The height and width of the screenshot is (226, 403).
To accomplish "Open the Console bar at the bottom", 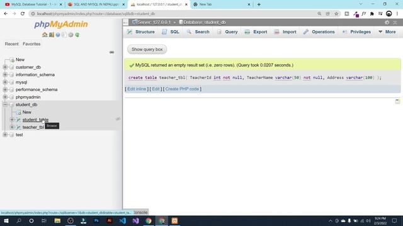I will tap(140, 212).
